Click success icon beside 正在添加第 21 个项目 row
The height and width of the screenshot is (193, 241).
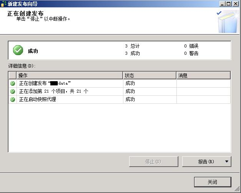tap(13, 92)
